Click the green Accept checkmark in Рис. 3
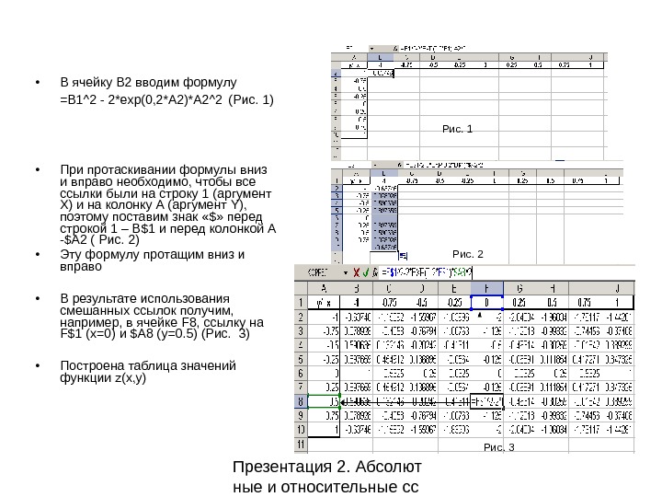The height and width of the screenshot is (497, 662). (x=366, y=272)
